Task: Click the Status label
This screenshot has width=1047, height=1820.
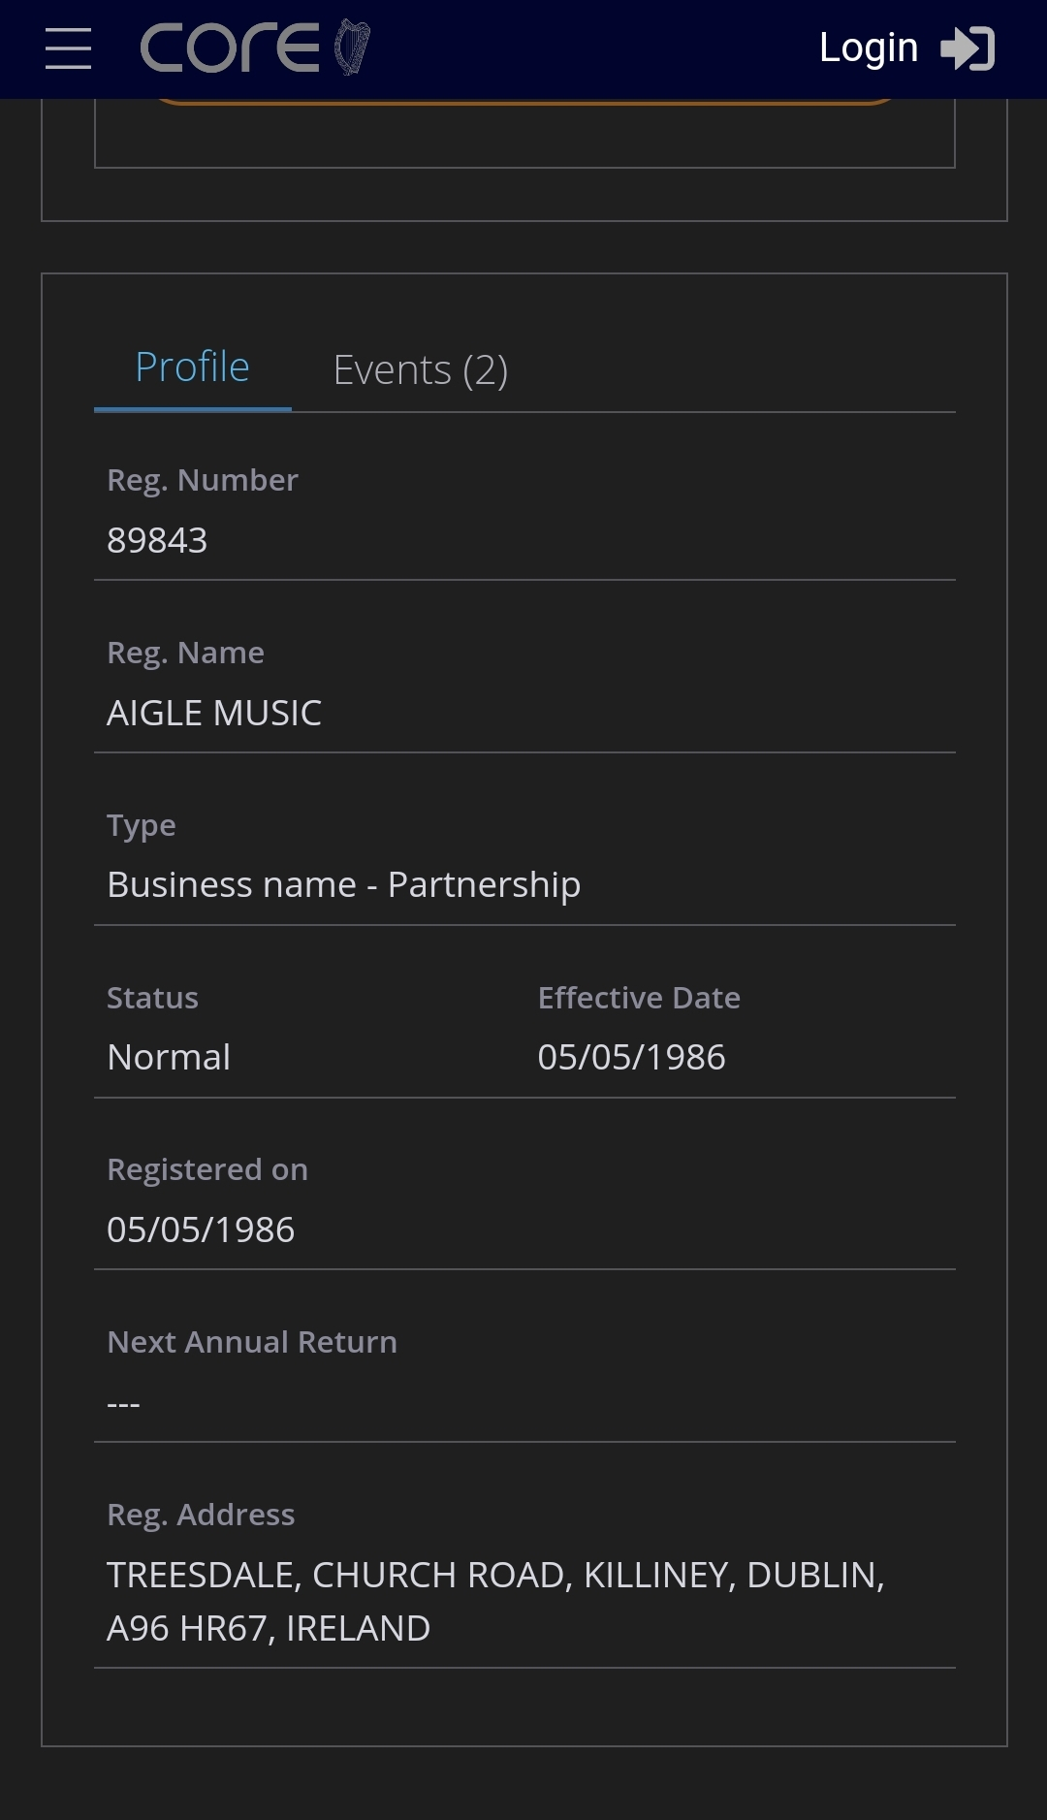Action: pyautogui.click(x=152, y=998)
